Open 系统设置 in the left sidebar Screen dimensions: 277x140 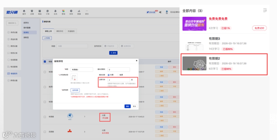pyautogui.click(x=12, y=32)
